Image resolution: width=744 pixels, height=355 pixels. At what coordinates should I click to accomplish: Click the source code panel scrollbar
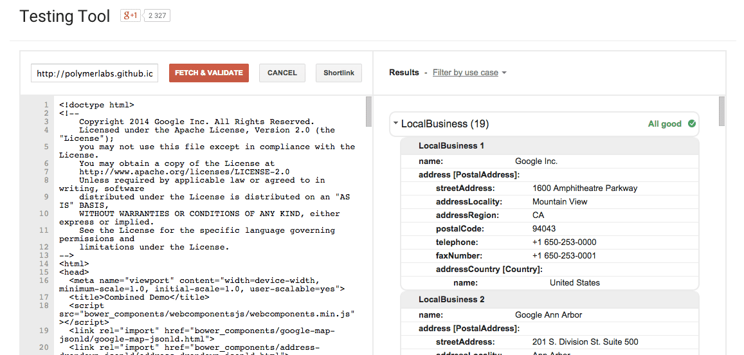tap(368, 112)
